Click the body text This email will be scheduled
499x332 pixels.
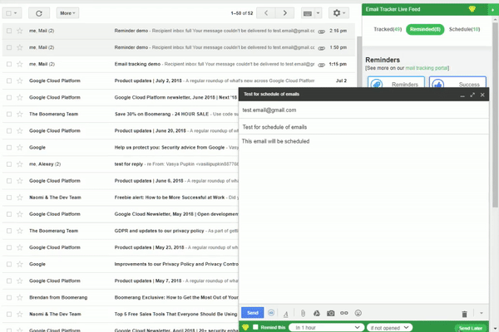275,141
